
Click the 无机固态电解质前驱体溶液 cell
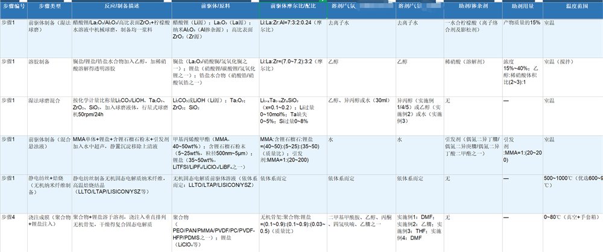point(215,194)
